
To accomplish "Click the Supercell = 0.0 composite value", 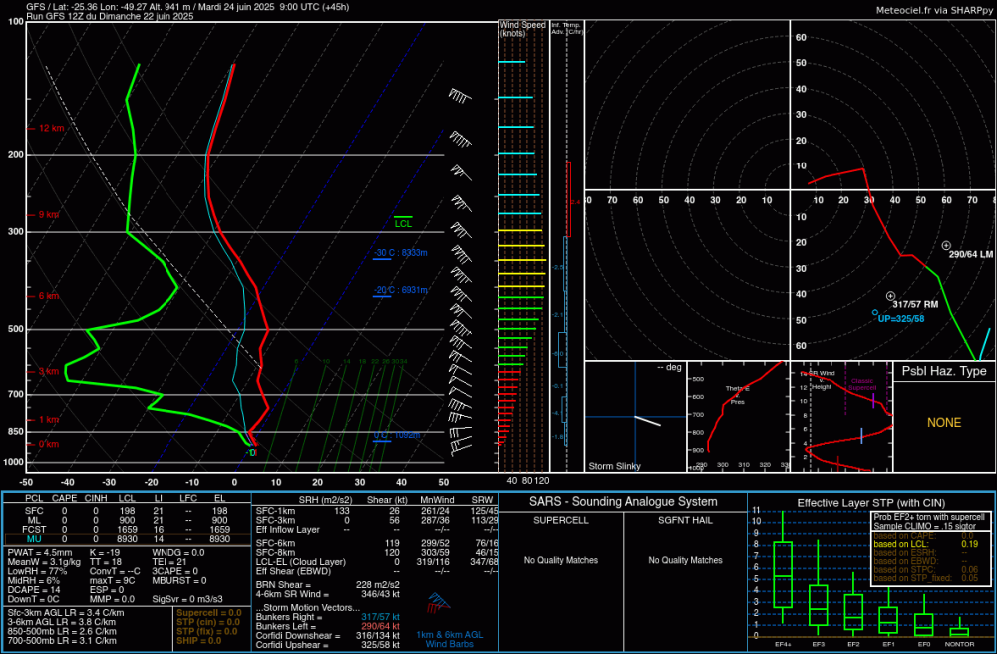I will pyautogui.click(x=209, y=613).
